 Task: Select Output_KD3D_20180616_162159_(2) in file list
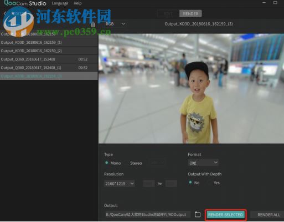[x=49, y=51]
